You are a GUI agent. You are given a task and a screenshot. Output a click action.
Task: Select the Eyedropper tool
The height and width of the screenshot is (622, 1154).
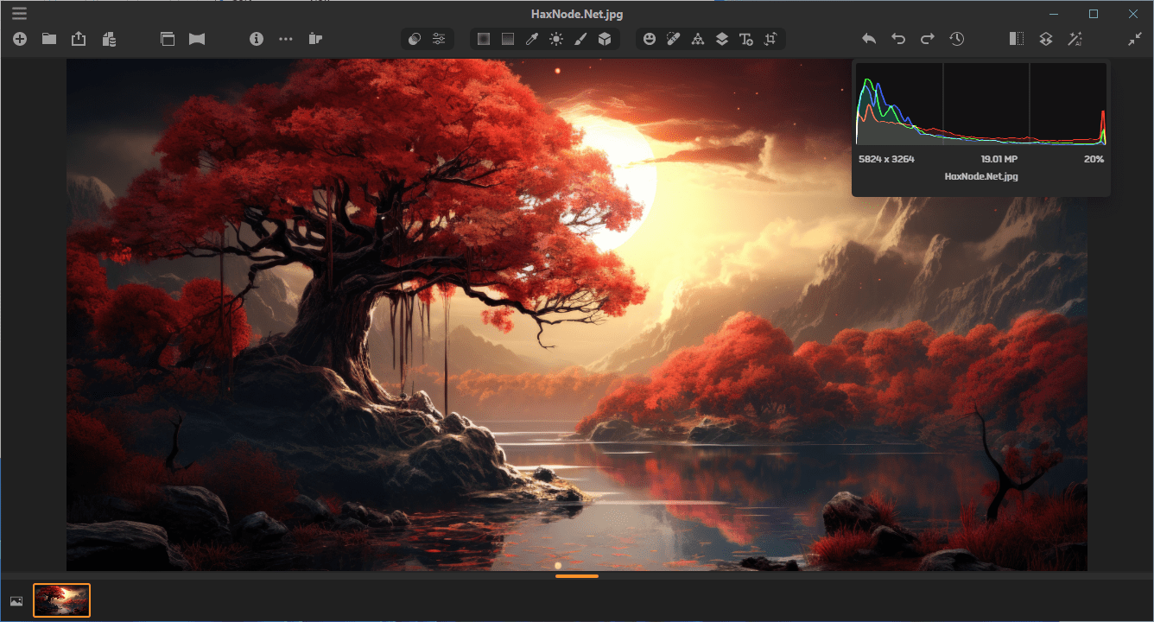pos(533,39)
